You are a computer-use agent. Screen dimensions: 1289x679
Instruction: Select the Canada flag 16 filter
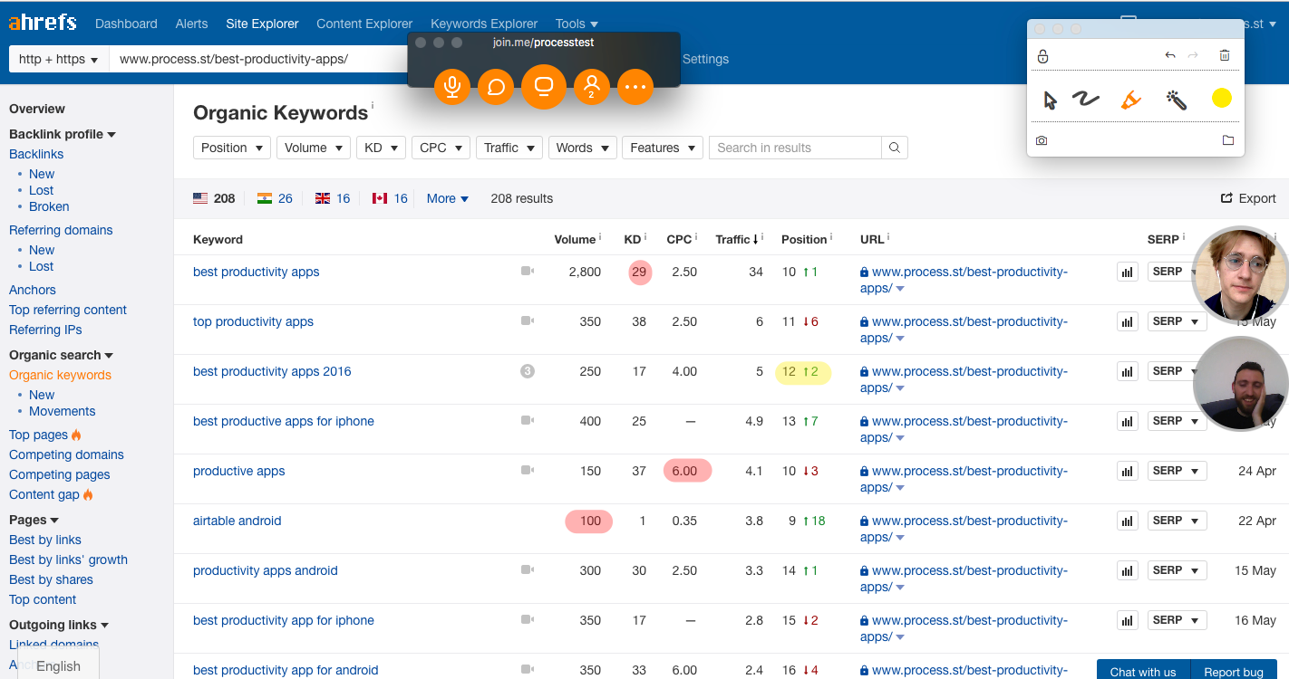pyautogui.click(x=390, y=198)
